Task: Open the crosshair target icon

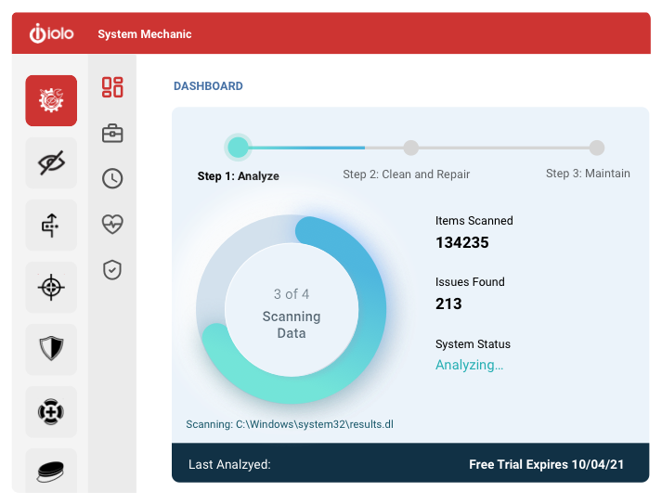Action: pyautogui.click(x=51, y=287)
